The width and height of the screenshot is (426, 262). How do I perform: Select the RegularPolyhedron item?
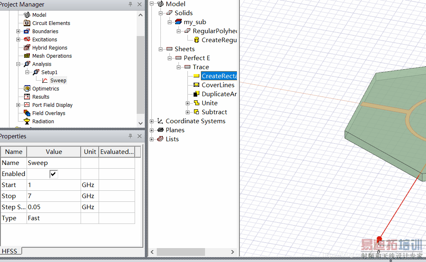(x=215, y=31)
